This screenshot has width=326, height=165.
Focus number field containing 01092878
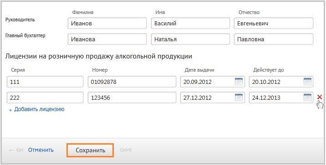coord(132,82)
